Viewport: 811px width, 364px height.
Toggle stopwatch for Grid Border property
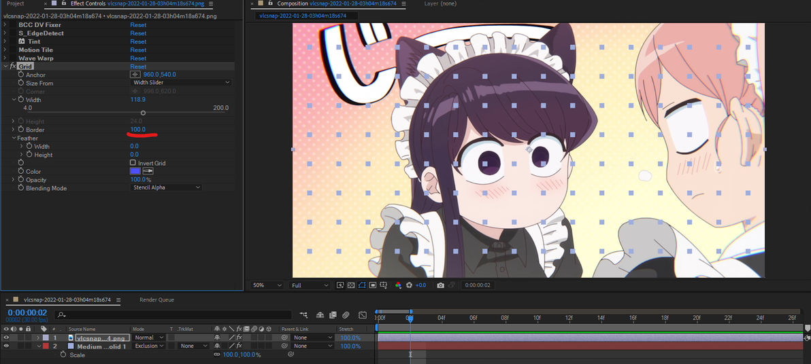click(21, 129)
